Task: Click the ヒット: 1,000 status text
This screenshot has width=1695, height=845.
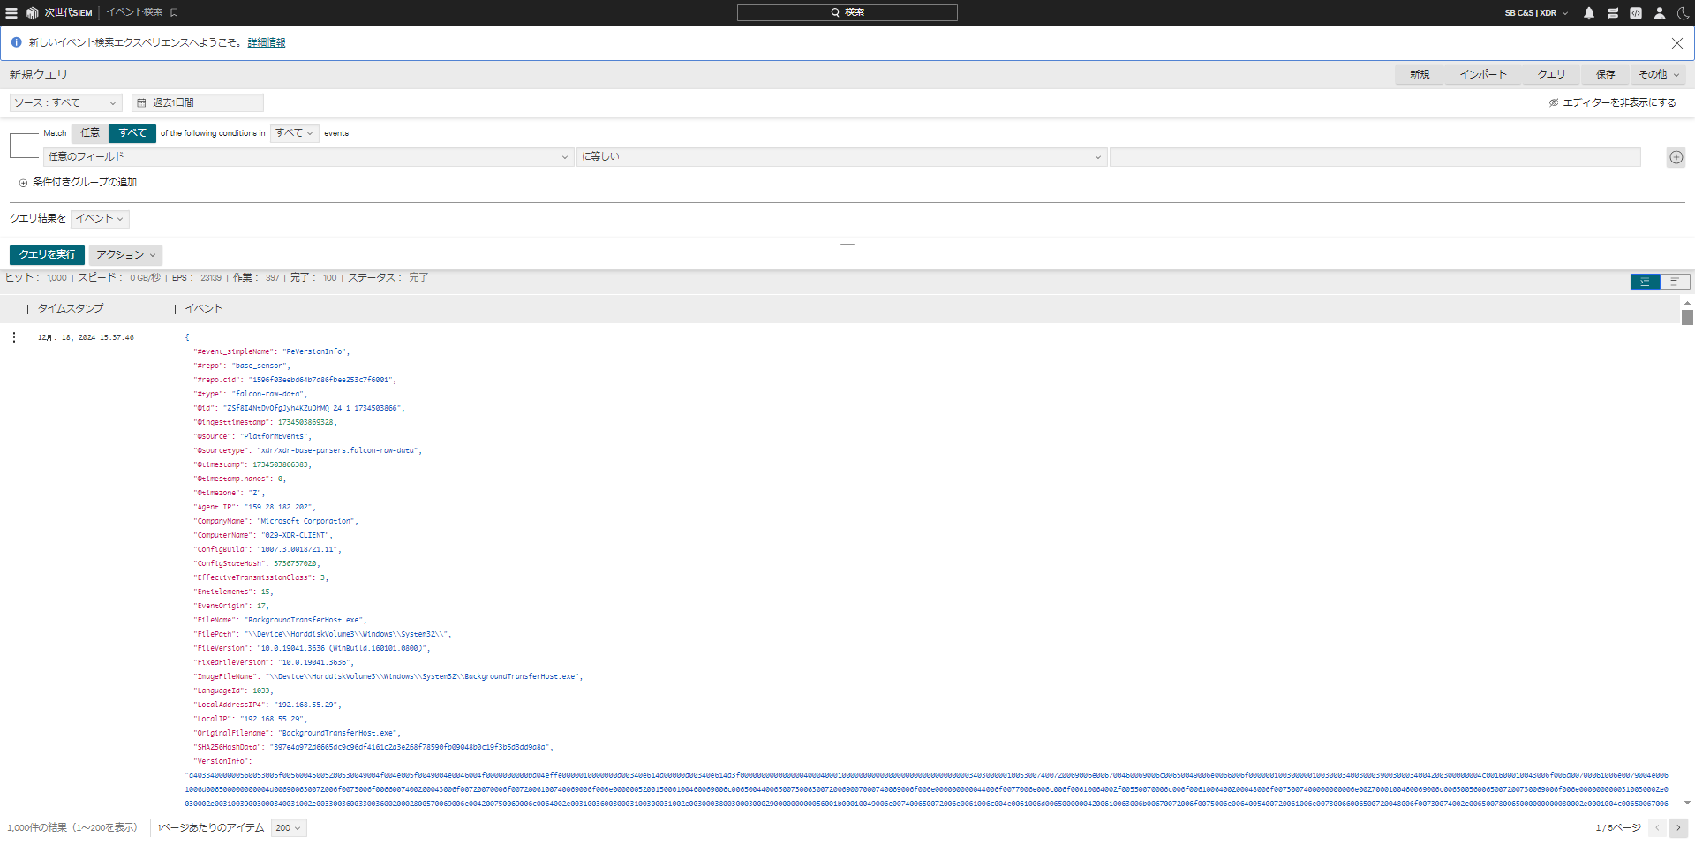Action: coord(36,278)
